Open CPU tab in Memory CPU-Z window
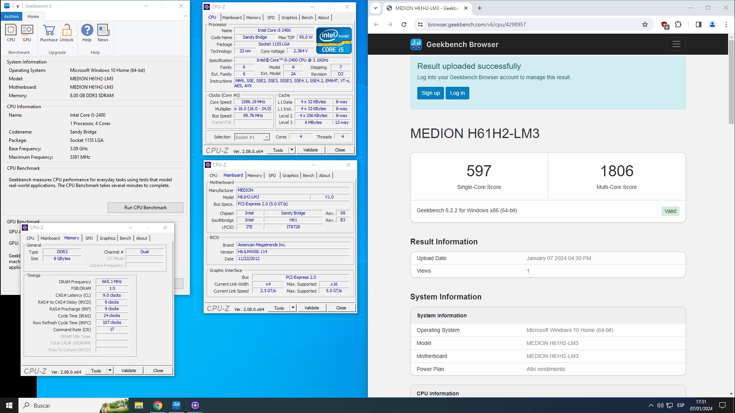Screen dimensions: 735x413 (x=31, y=238)
